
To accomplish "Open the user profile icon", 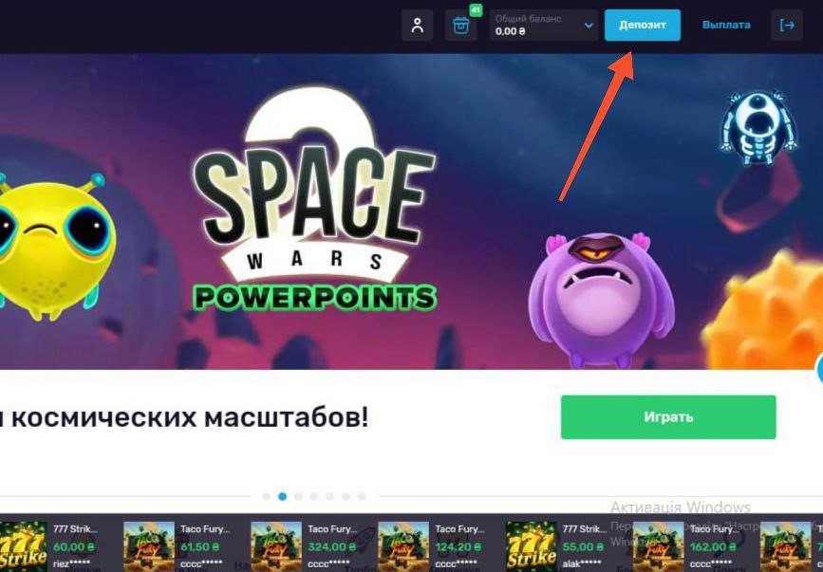I will (x=418, y=26).
